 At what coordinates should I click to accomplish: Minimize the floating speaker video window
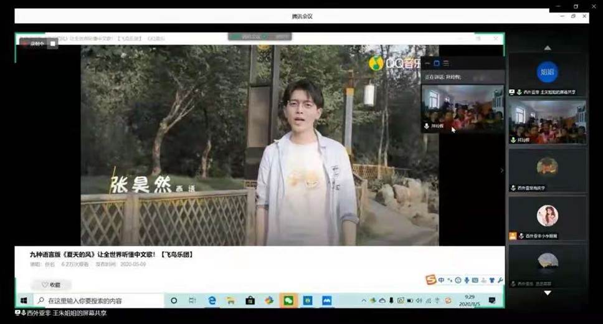tap(427, 64)
